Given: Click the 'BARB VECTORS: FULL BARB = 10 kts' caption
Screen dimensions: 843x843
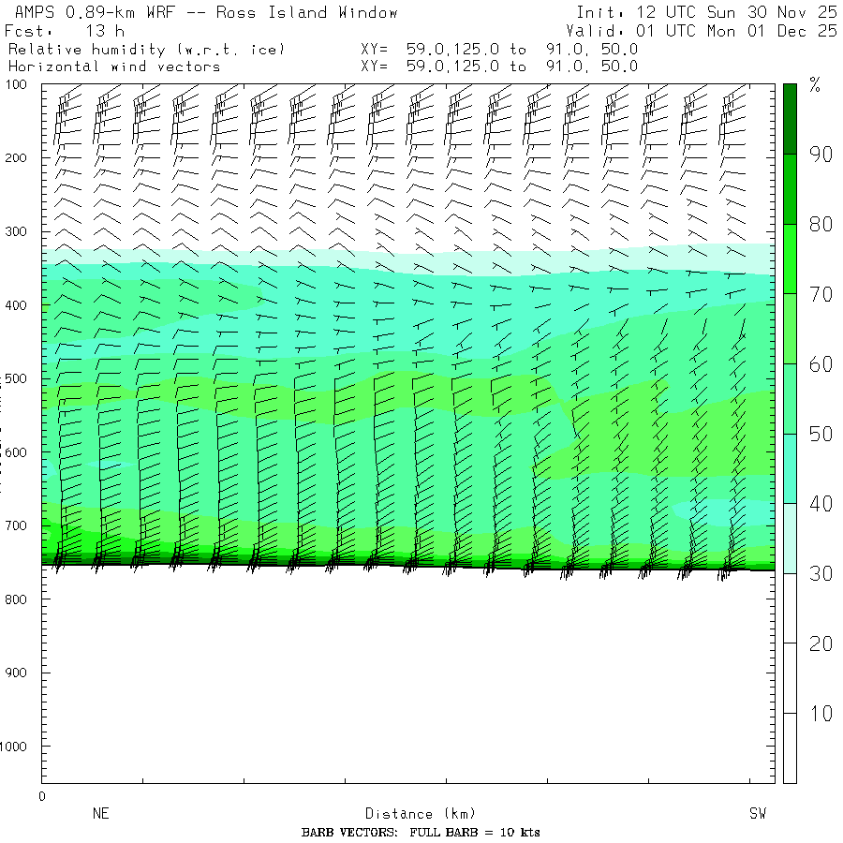Looking at the screenshot, I should 421,833.
